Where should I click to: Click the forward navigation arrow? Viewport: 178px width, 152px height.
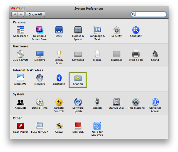21,14
